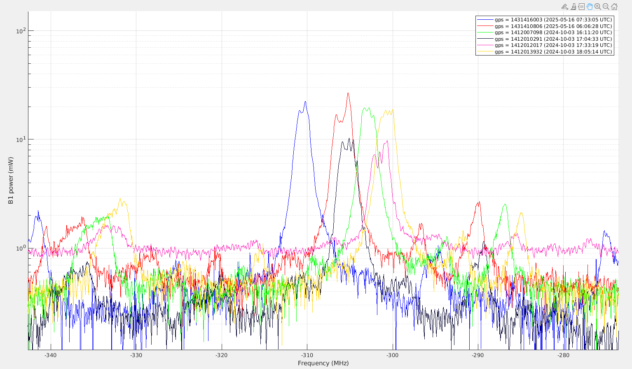Click the -300 x-axis tick label
This screenshot has height=369, width=632.
point(392,355)
